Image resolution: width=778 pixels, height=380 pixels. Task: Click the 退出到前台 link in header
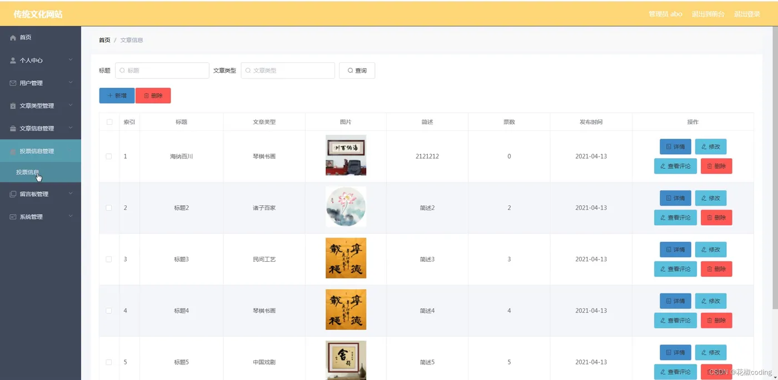(708, 14)
